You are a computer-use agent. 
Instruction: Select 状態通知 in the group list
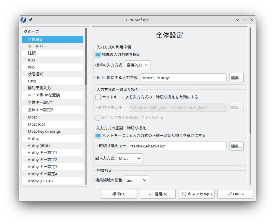[x=52, y=74]
